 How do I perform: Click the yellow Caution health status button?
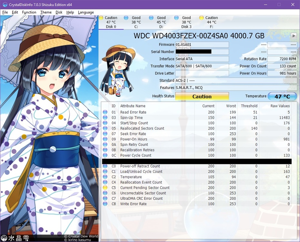pyautogui.click(x=202, y=96)
